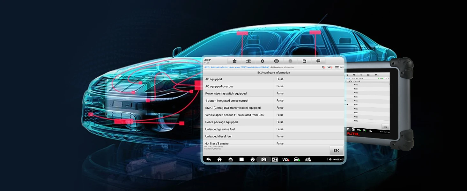Viewport: 467px width, 191px height.
Task: Select Vehicle speed sensor #1 calculated row
Action: pyautogui.click(x=274, y=115)
